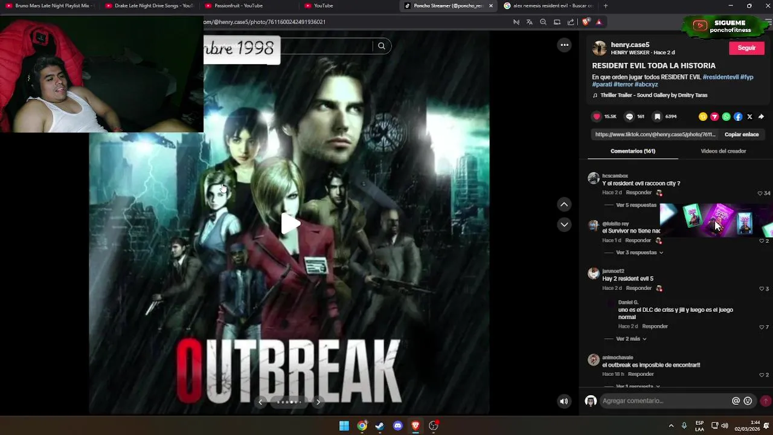Click the share page icon in address bar
Image resolution: width=773 pixels, height=435 pixels.
pos(571,22)
